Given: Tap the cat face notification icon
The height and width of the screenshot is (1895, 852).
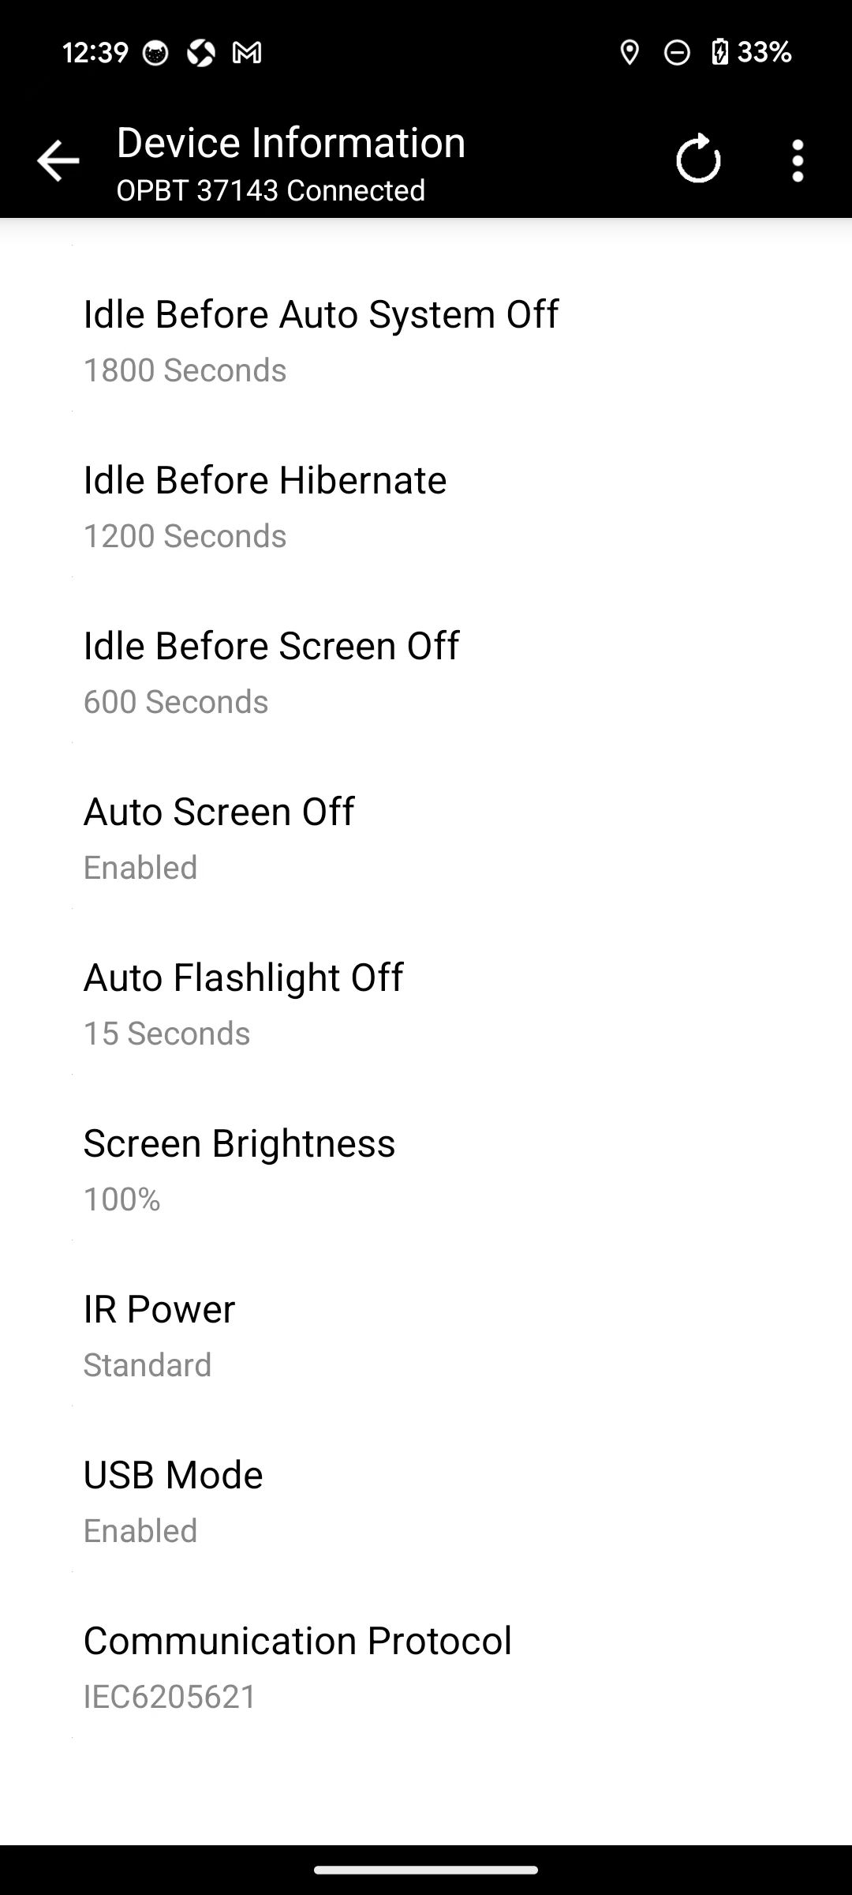Looking at the screenshot, I should 155,53.
